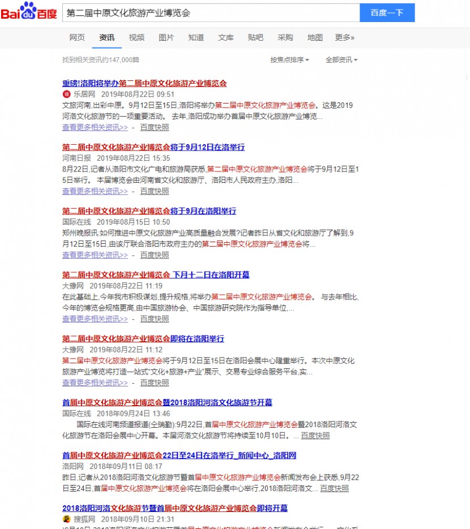Click the Baidu logo
Image resolution: width=470 pixels, height=529 pixels.
pos(29,12)
